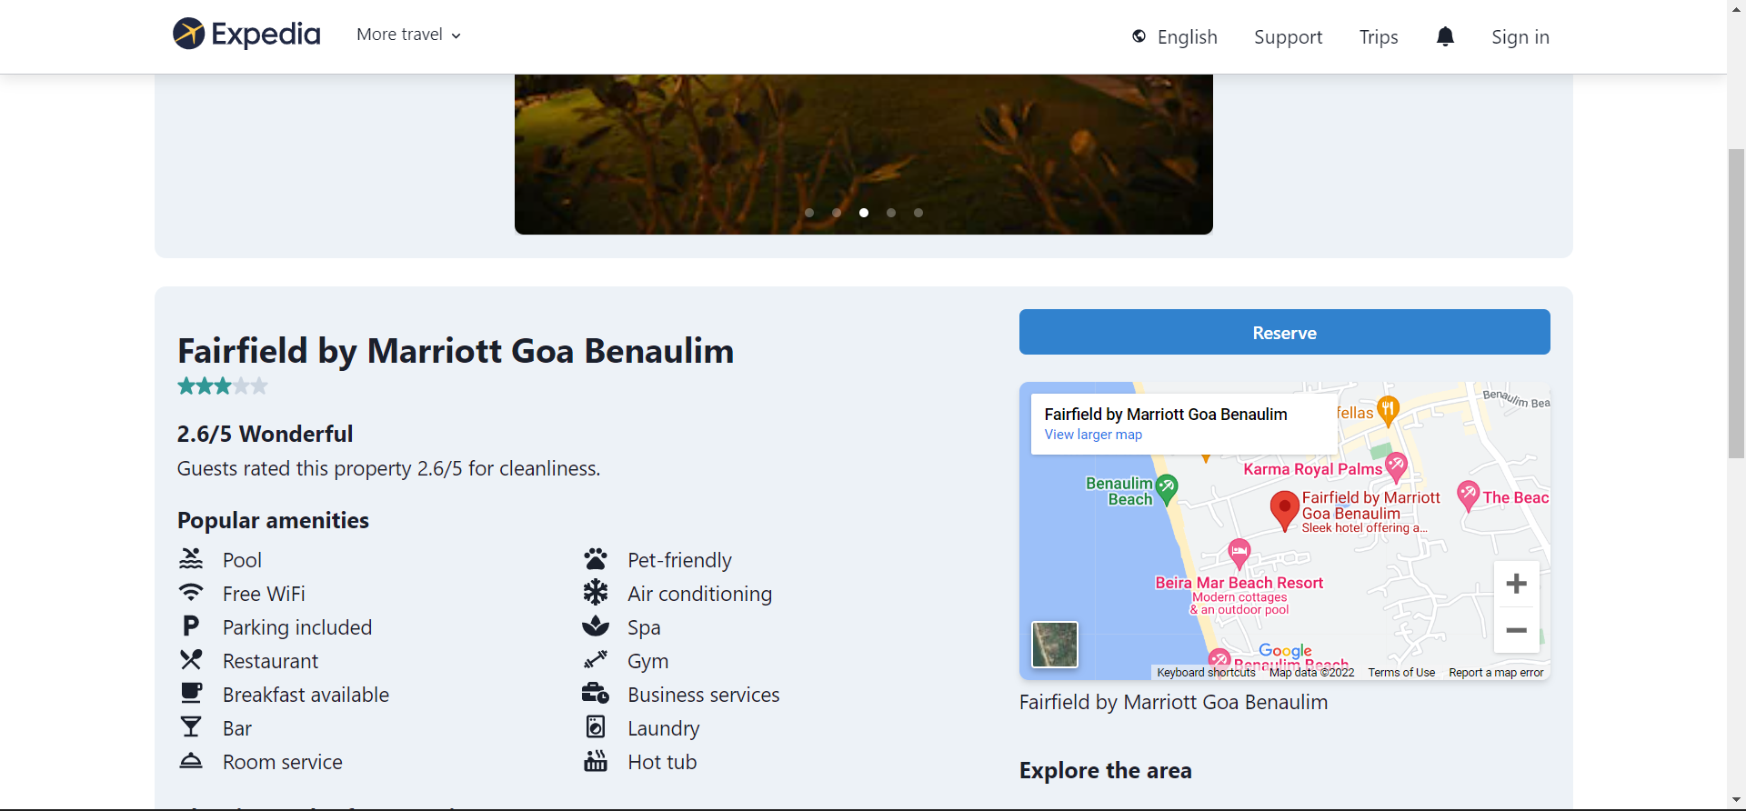This screenshot has width=1746, height=811.
Task: Click the Pool amenity icon
Action: click(191, 559)
